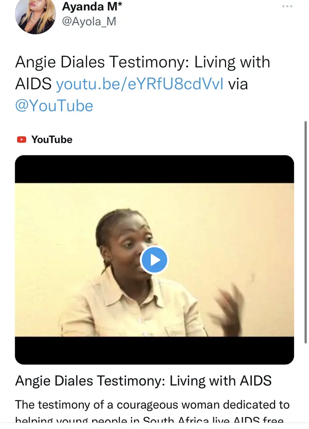Click the tweet text 'Angie Diales Testimony: Living with'
Screen dimensions: 309x429
pyautogui.click(x=142, y=62)
